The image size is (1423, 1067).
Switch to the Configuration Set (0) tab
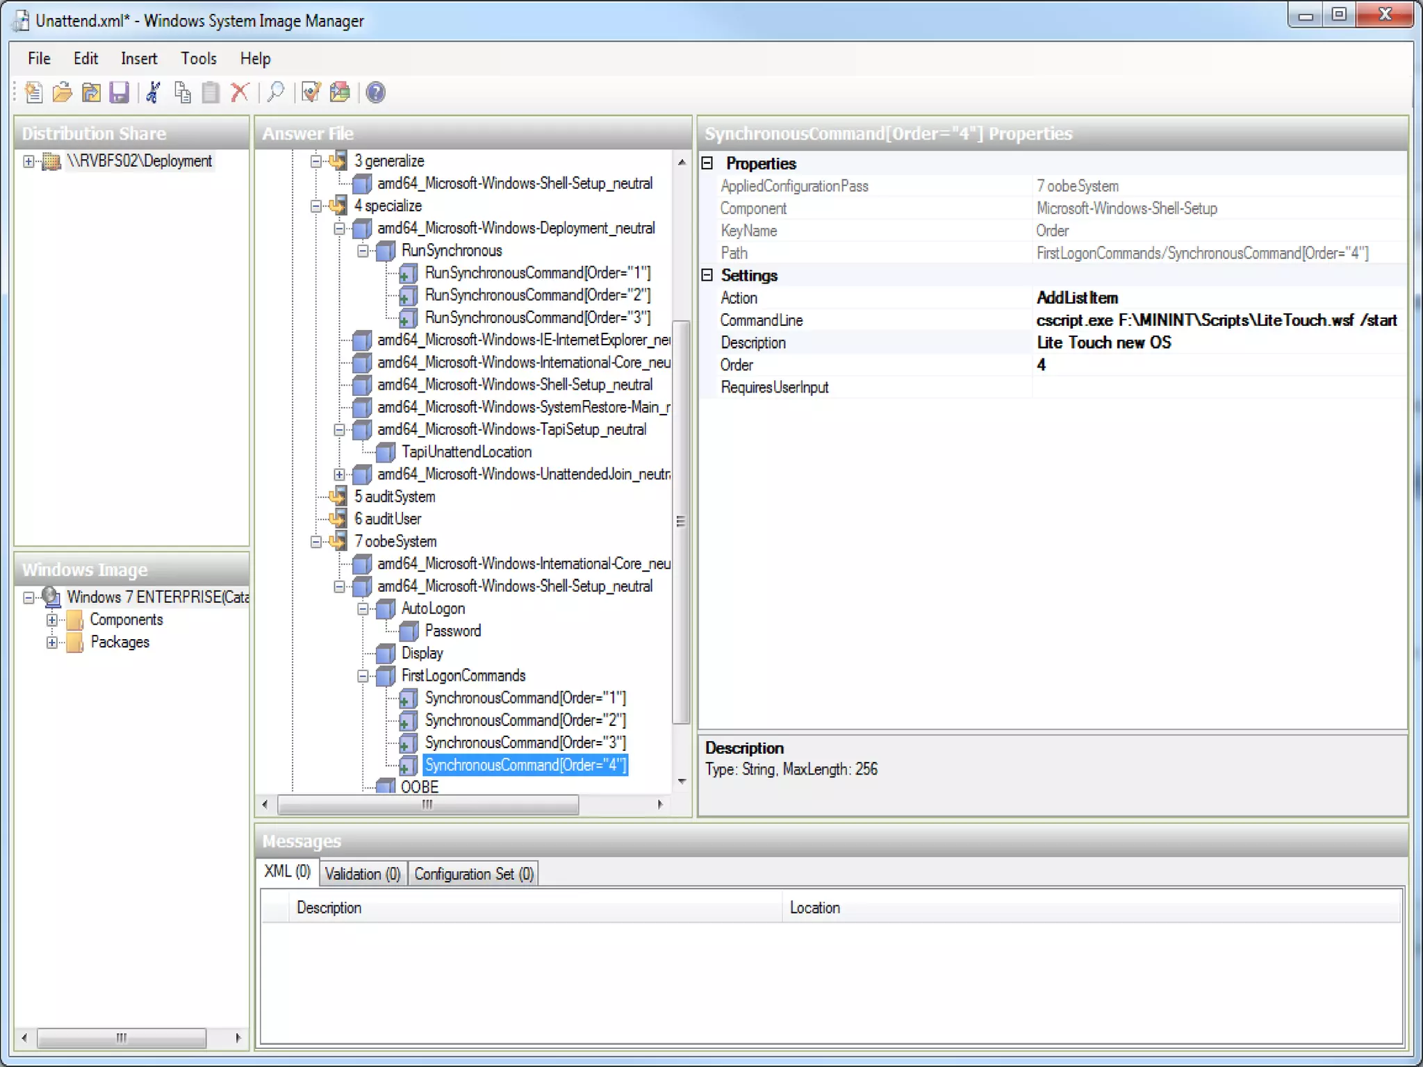474,874
